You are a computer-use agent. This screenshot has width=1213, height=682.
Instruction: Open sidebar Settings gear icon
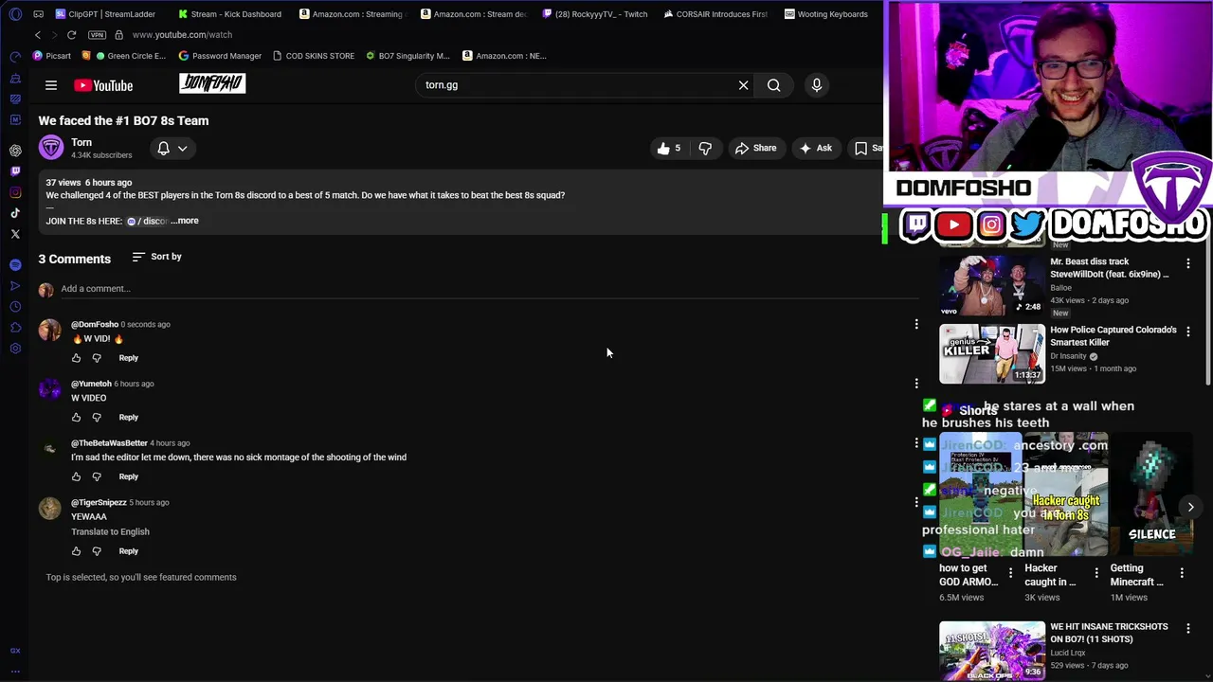15,349
